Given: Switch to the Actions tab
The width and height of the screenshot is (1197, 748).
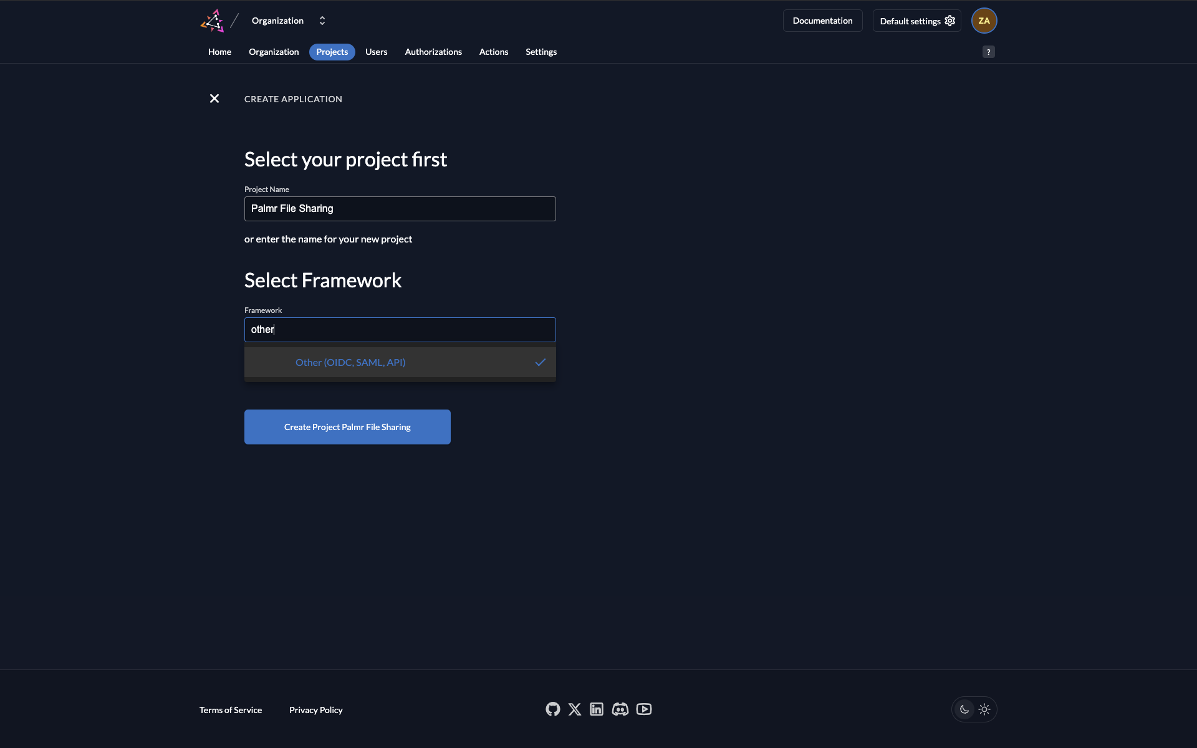Looking at the screenshot, I should [x=494, y=52].
